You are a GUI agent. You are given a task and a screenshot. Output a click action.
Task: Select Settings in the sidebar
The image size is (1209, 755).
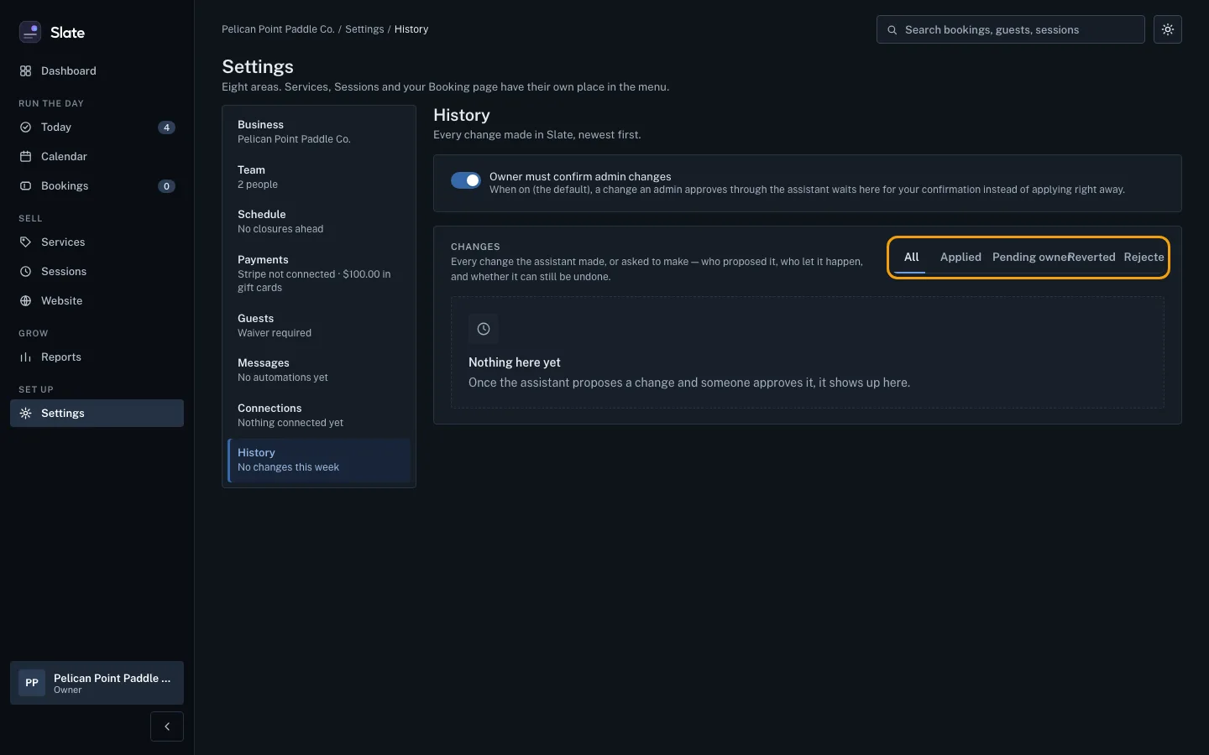tap(97, 414)
